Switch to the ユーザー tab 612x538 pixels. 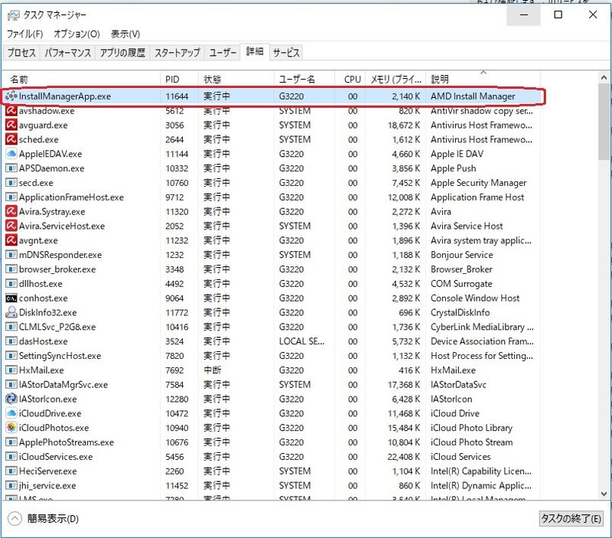(x=223, y=53)
